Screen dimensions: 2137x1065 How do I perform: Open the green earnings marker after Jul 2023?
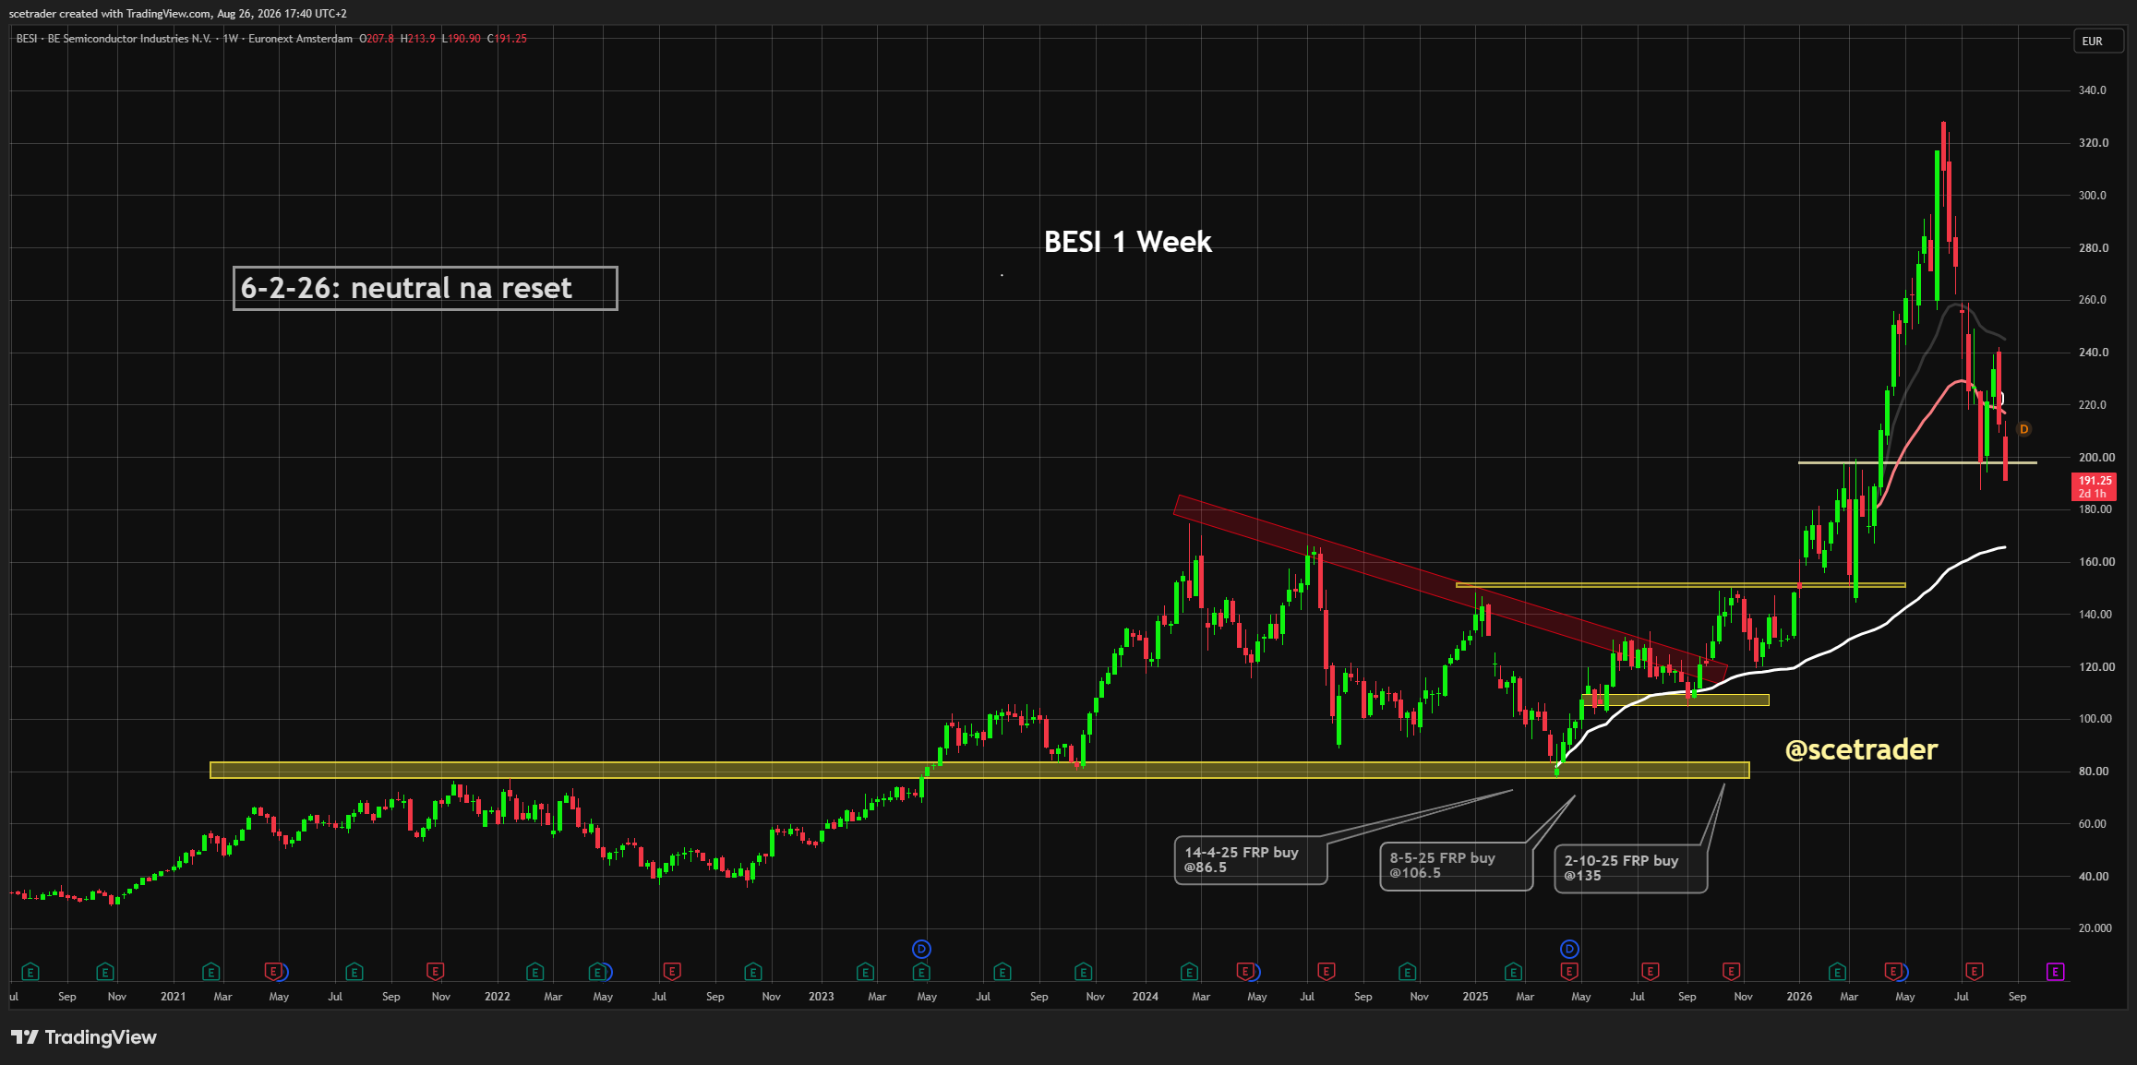[1002, 972]
